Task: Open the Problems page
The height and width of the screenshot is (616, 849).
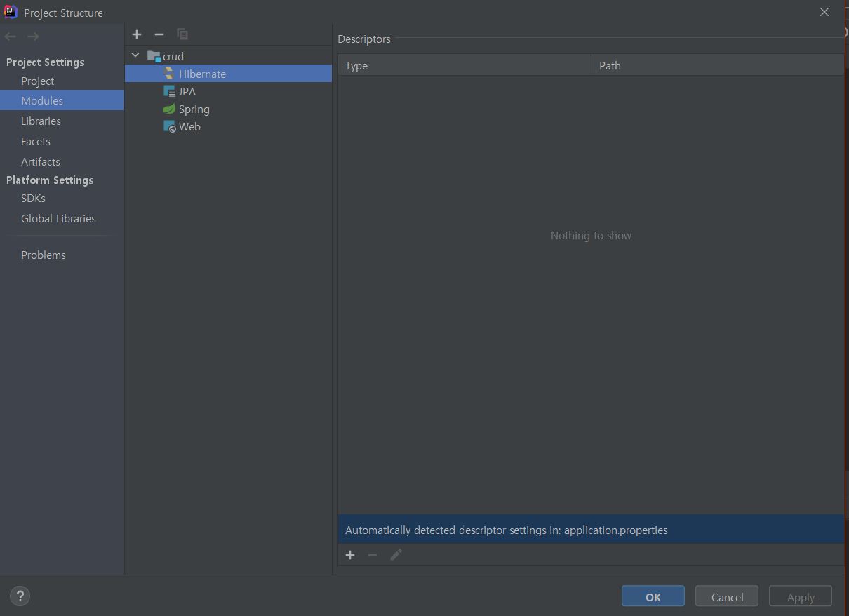Action: coord(62,255)
